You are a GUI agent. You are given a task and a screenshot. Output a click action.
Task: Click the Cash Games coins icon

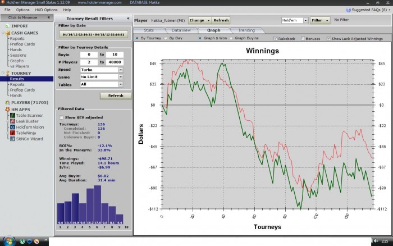pyautogui.click(x=8, y=33)
